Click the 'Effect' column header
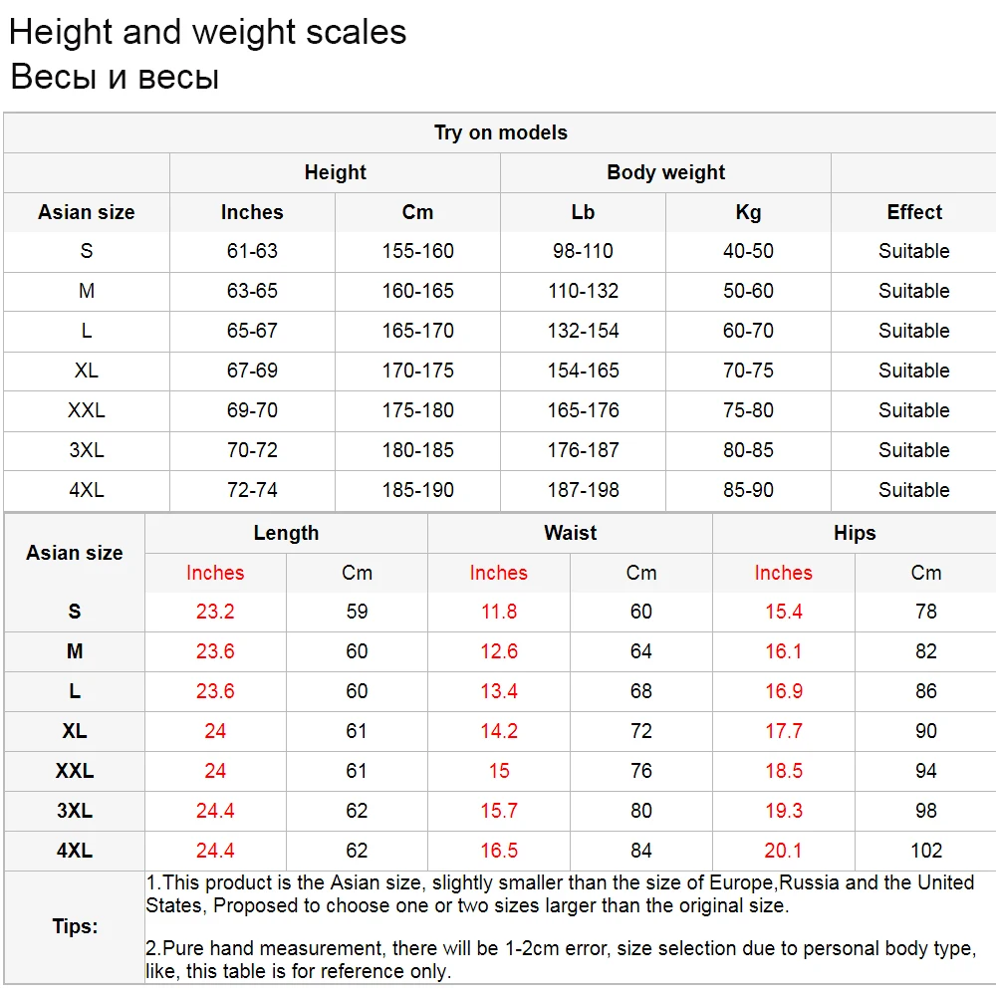The height and width of the screenshot is (996, 996). point(914,212)
